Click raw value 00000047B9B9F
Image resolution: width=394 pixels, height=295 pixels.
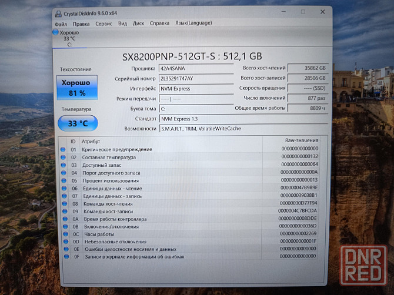tap(299, 187)
